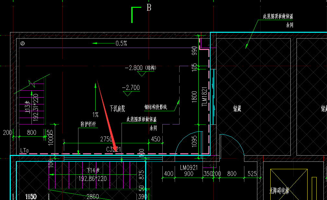Viewport: 327px width, 200px height.
Task: Click the -2.800 (结构) elevation text
Action: [141, 68]
